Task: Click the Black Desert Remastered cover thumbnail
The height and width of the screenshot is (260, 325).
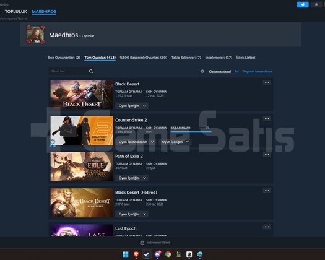Action: (82, 203)
